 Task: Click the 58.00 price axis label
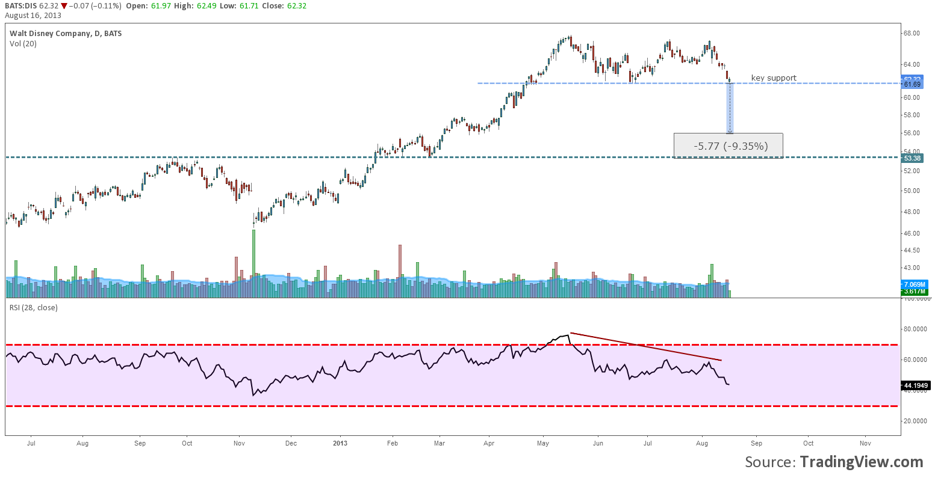(912, 114)
